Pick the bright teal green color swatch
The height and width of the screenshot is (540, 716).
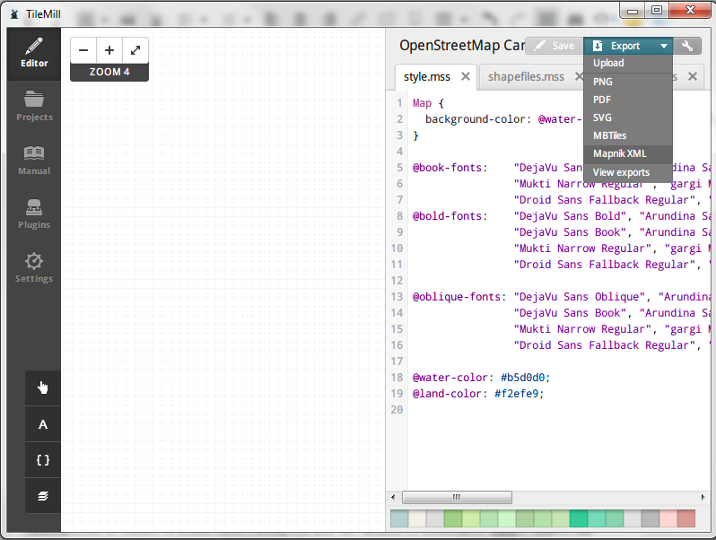pyautogui.click(x=579, y=518)
